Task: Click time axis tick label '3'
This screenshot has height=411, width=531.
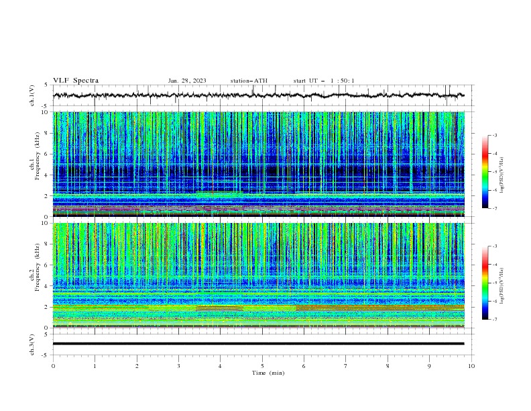Action: pos(178,366)
